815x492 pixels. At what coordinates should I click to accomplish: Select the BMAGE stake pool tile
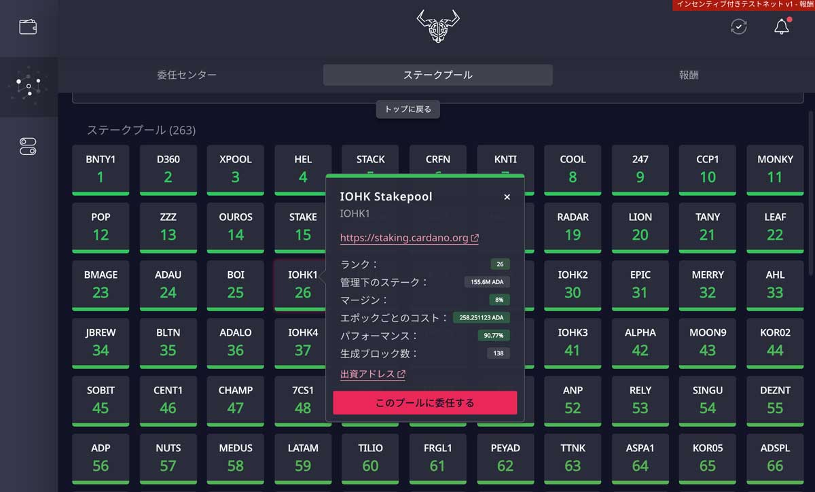coord(101,285)
